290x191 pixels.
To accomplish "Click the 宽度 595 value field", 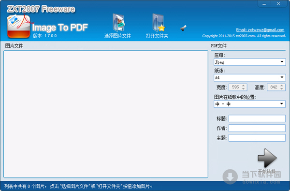I will pos(235,87).
